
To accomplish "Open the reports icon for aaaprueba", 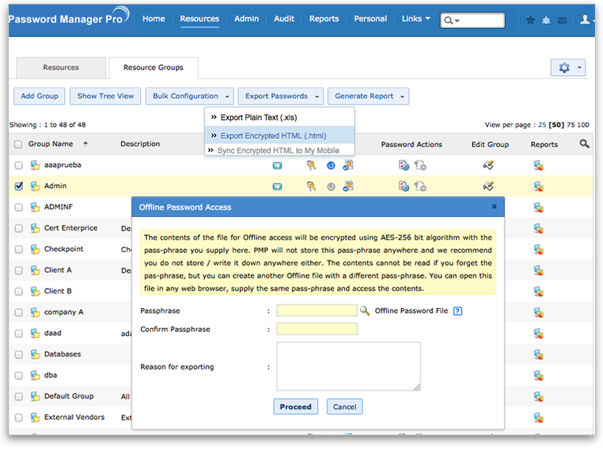I will click(x=538, y=165).
